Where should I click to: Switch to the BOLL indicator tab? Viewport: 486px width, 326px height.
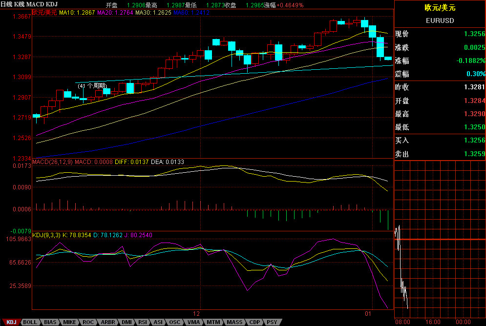pyautogui.click(x=30, y=322)
